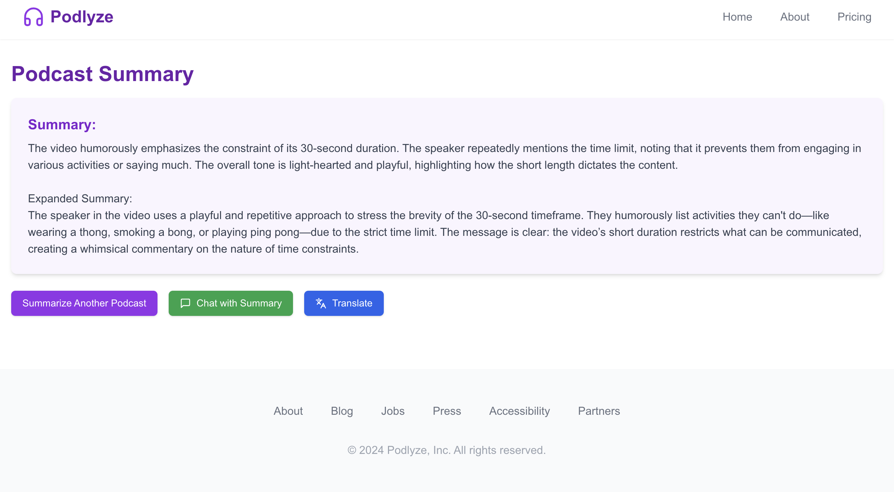The image size is (894, 492).
Task: Open the Press footer link
Action: [447, 411]
